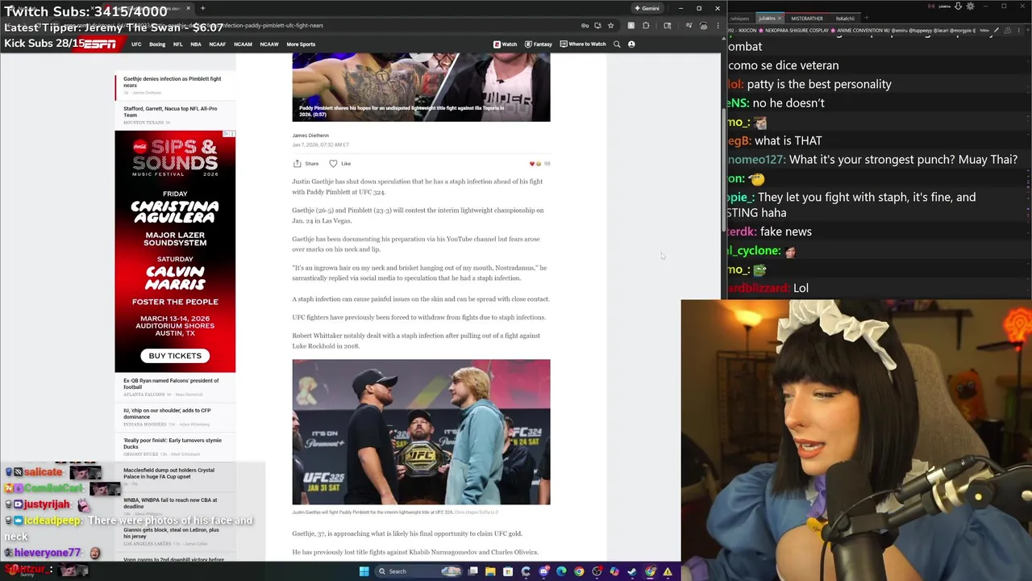Click viewer list icon in chat header
This screenshot has width=1032, height=581.
pos(1008,31)
